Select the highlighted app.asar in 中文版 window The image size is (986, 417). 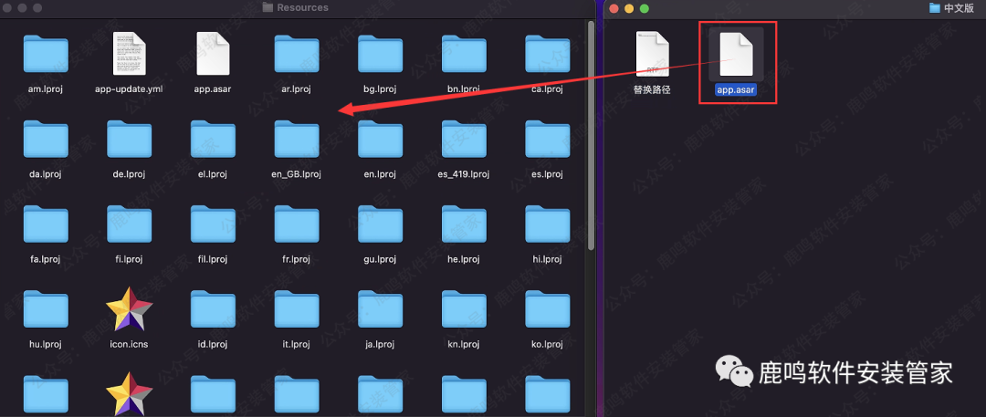[x=737, y=55]
